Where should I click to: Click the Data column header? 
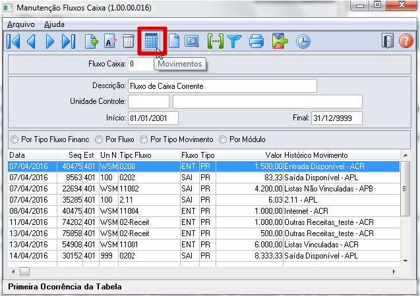(x=32, y=155)
